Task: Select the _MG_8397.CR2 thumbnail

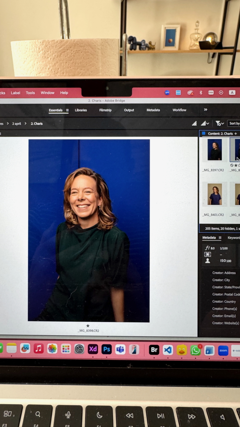Action: [214, 150]
